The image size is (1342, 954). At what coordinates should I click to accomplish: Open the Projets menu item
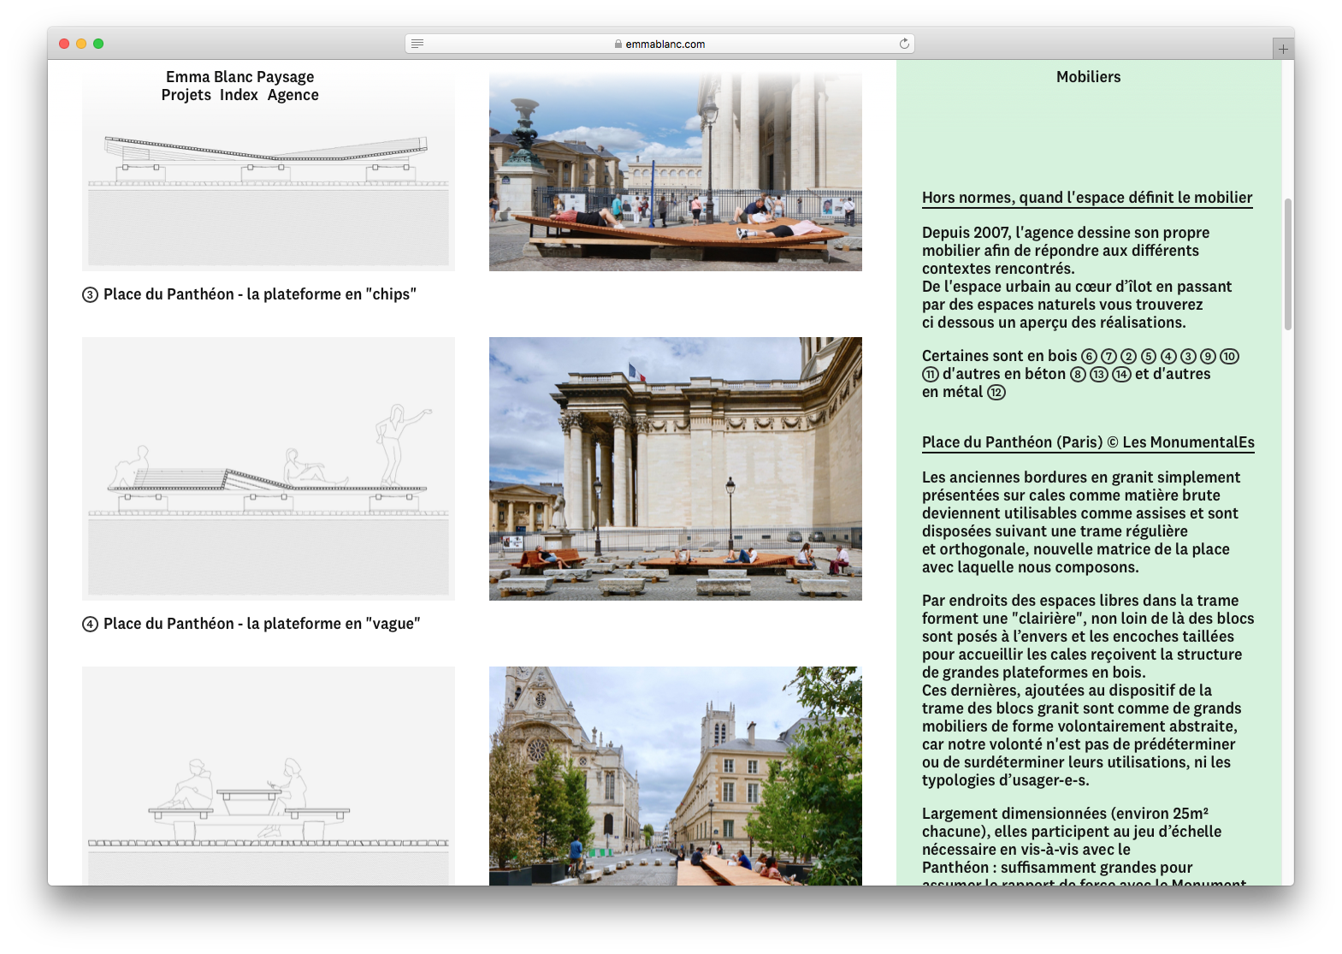tap(186, 95)
